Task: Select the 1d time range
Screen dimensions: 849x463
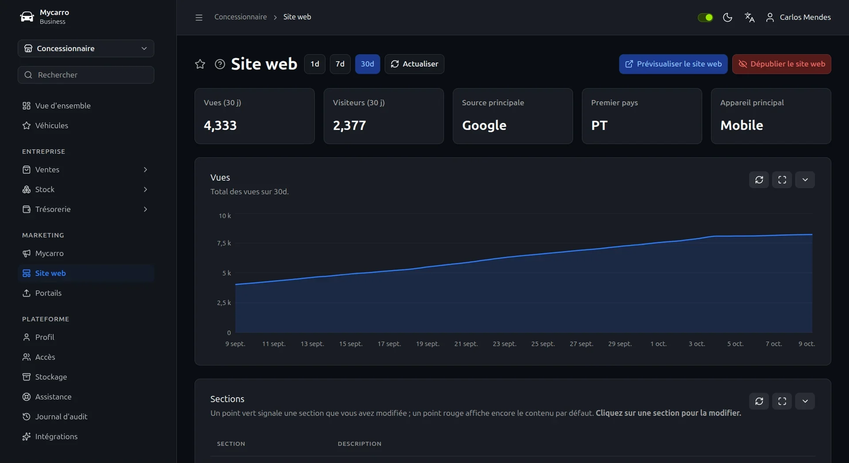Action: (315, 64)
